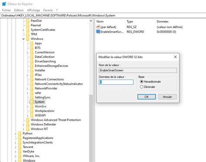
Task: Select the Installer folder icon
Action: [x=32, y=70]
